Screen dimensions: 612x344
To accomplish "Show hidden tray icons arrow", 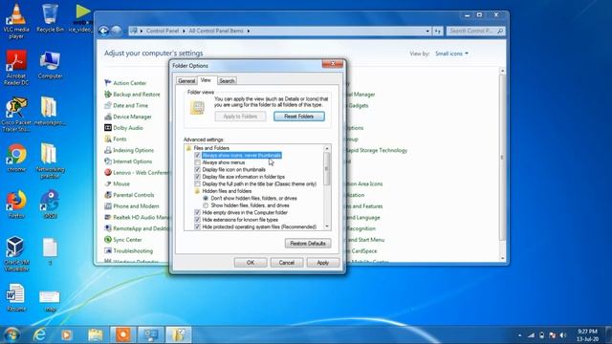I will (519, 335).
